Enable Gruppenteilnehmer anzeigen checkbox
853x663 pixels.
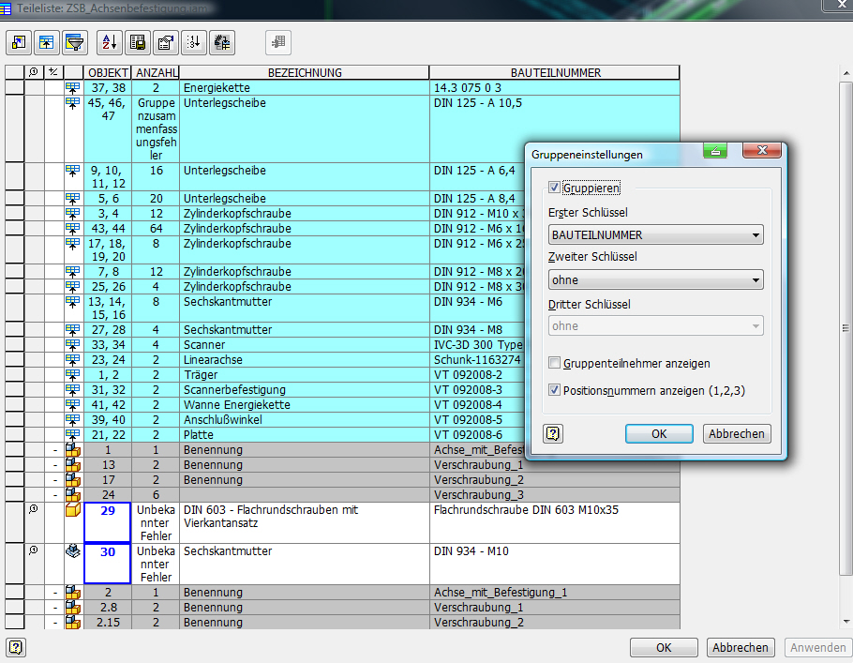pyautogui.click(x=554, y=363)
